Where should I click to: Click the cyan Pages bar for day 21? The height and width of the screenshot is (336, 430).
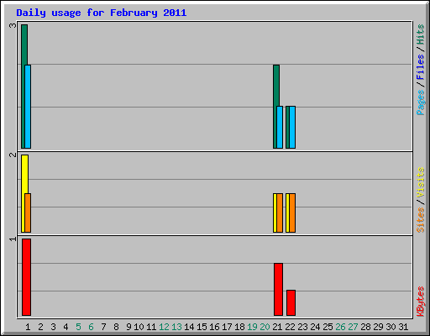coord(280,127)
